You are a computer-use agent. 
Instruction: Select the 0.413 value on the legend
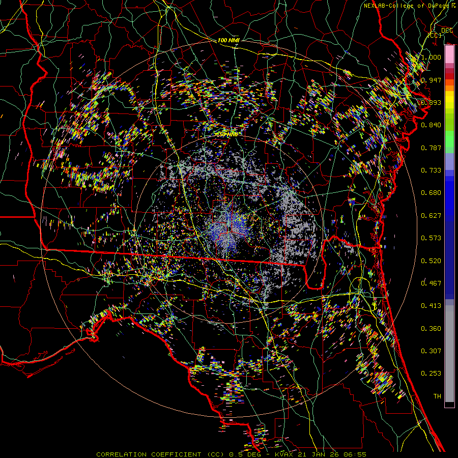tap(431, 306)
